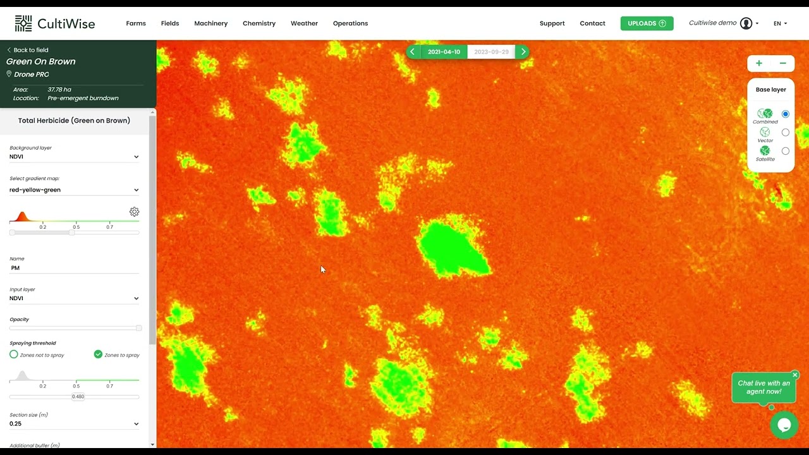Go to previous date with left arrow

click(x=413, y=52)
